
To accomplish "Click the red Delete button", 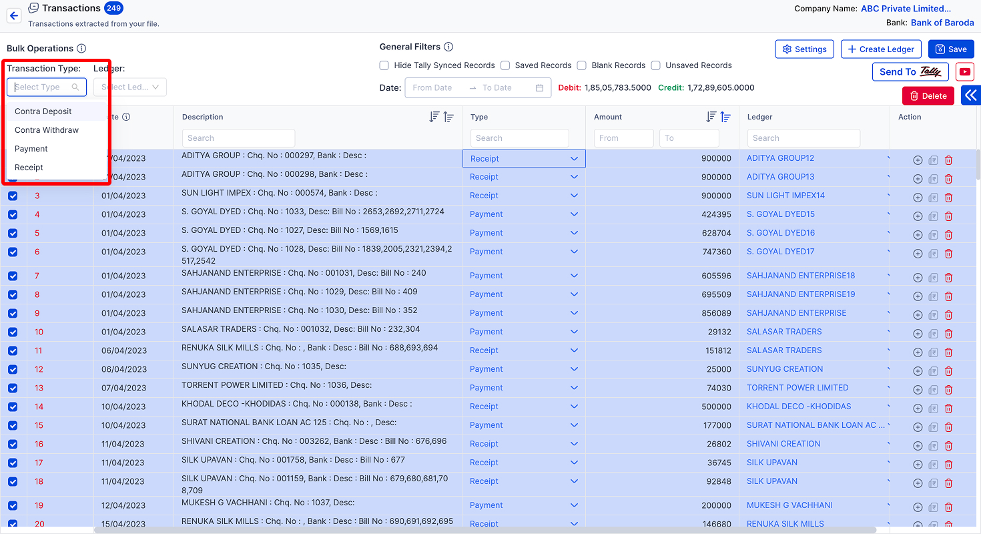I will pyautogui.click(x=929, y=96).
